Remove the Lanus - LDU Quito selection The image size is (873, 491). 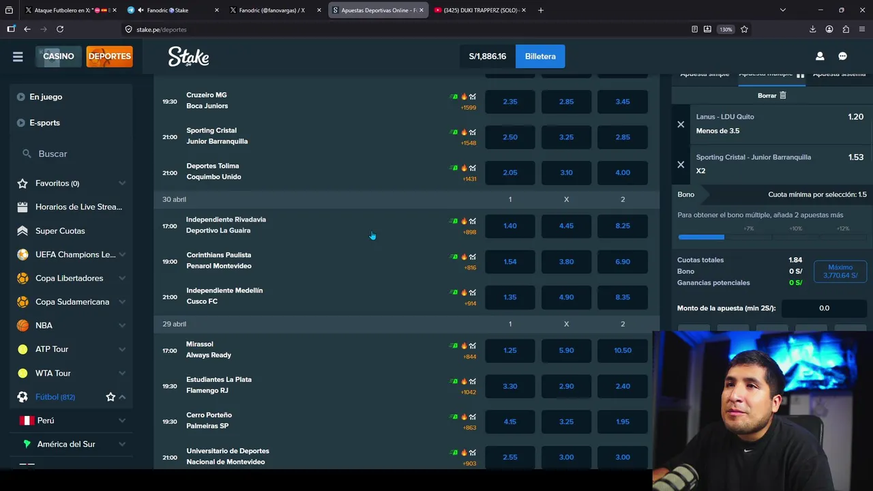[x=681, y=124]
